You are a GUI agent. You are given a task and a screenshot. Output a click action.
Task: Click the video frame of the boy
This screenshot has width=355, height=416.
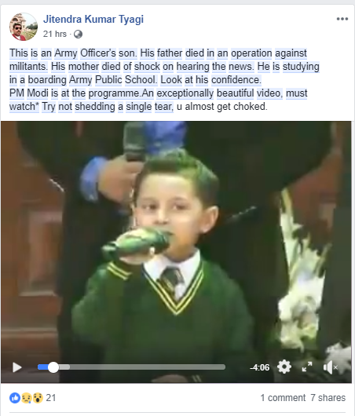pyautogui.click(x=176, y=239)
